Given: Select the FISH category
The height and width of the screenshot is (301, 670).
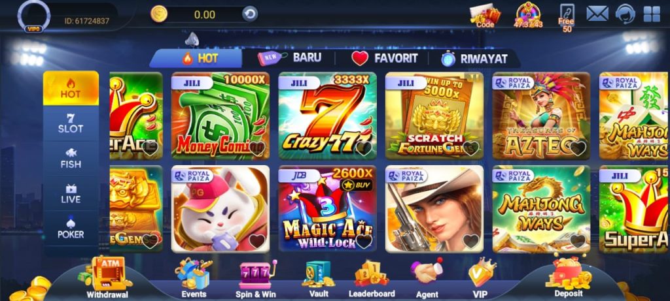Looking at the screenshot, I should [71, 159].
